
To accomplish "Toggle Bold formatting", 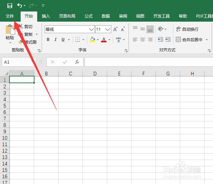I will coord(48,40).
